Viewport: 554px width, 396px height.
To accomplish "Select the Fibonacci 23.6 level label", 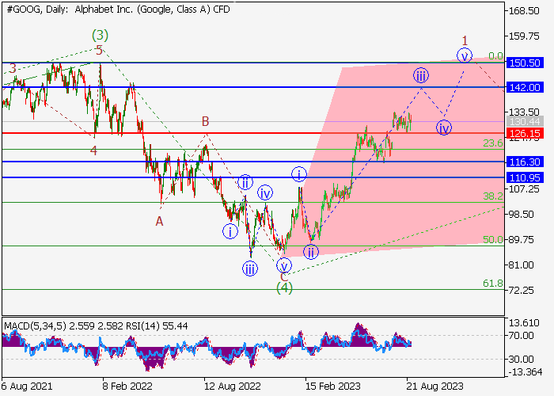I will click(x=493, y=143).
